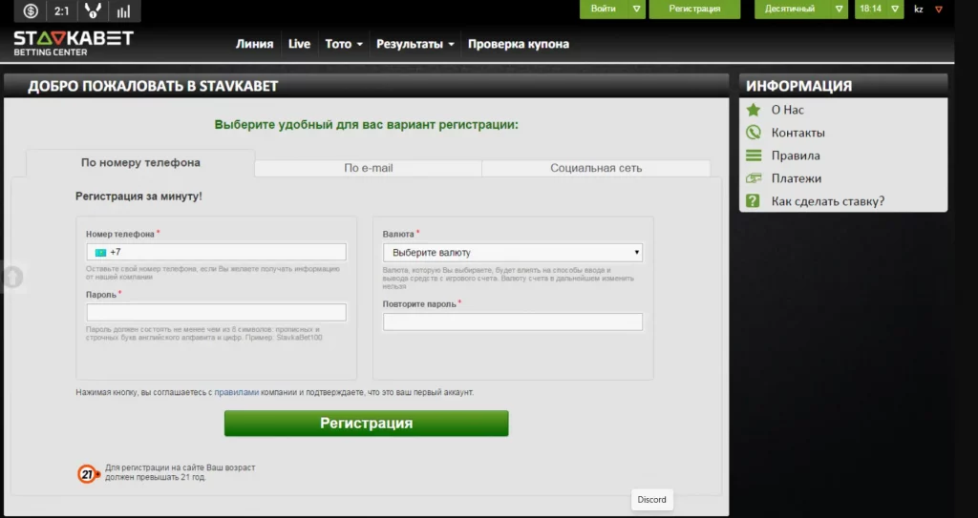Click the scroll-up arrow icon at left edge
The image size is (978, 518).
pos(11,277)
